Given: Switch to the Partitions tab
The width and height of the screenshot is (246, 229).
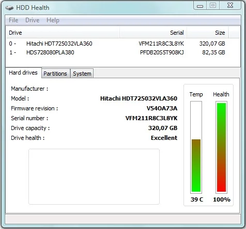Looking at the screenshot, I should pyautogui.click(x=55, y=74).
